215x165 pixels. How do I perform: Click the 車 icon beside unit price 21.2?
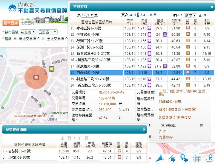(x=165, y=66)
